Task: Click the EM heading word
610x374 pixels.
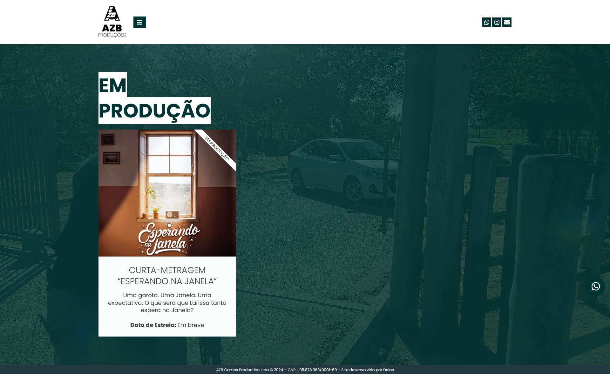Action: 112,85
